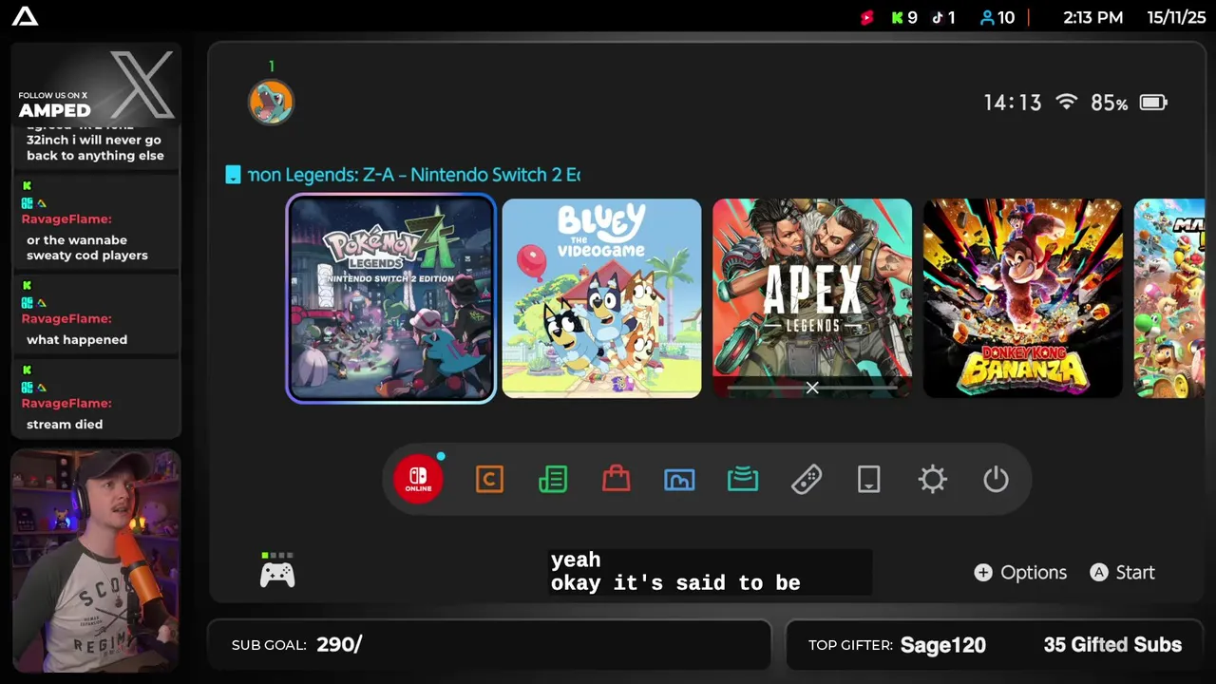The height and width of the screenshot is (684, 1216).
Task: Open Nintendo eShop shopping bag icon
Action: tap(617, 480)
